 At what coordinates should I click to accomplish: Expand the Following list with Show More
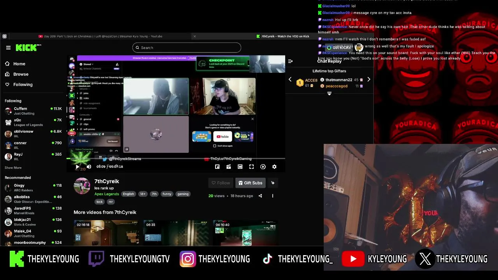tap(13, 168)
